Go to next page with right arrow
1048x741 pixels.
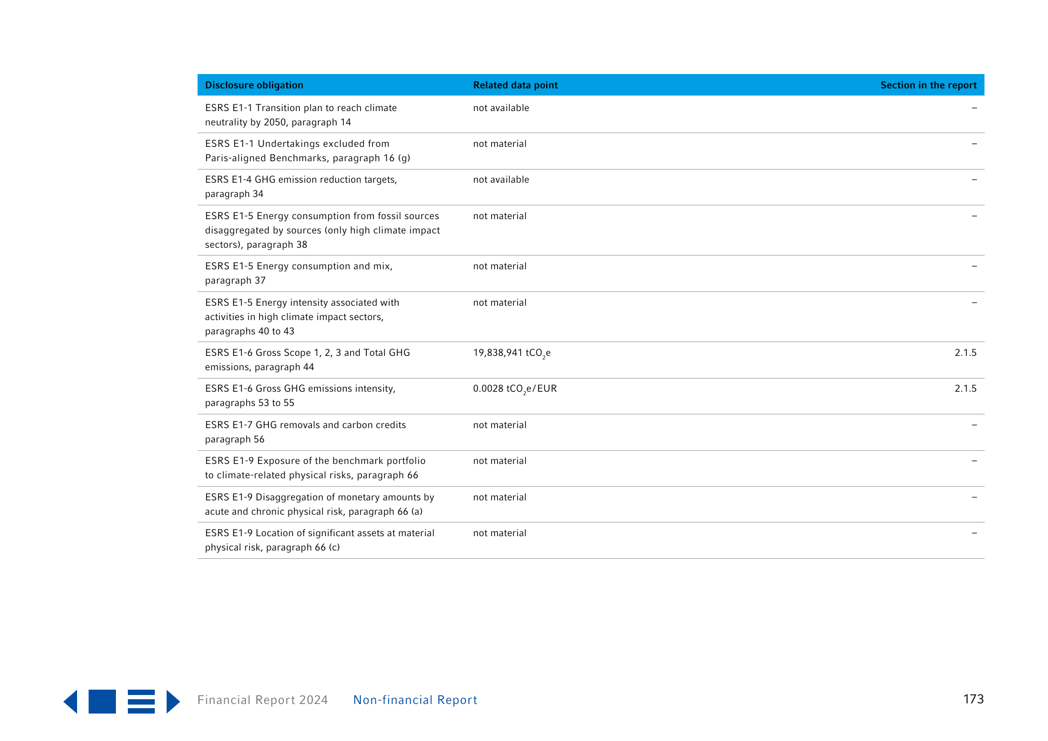pos(173,702)
